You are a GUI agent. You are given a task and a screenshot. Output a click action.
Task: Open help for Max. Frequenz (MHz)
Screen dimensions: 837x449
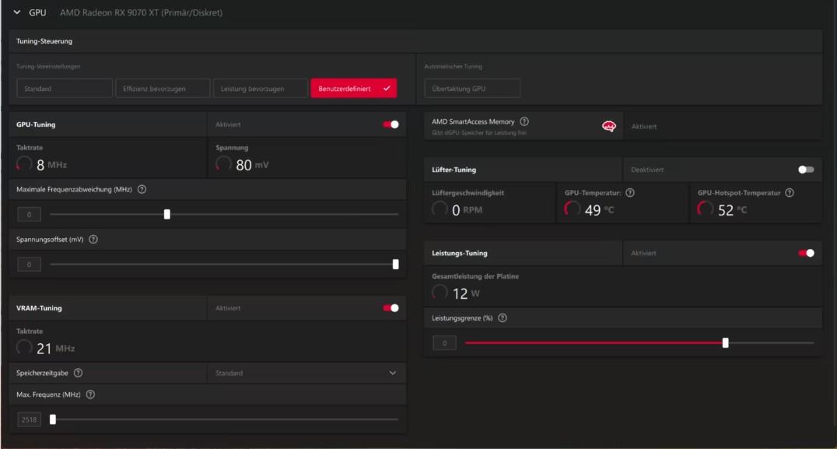tap(90, 395)
